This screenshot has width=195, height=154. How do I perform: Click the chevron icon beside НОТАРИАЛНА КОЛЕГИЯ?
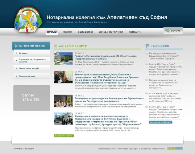click(x=16, y=46)
